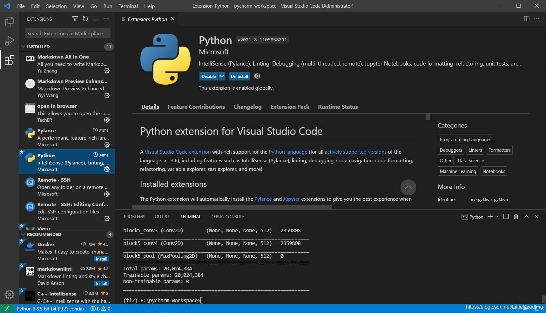Click the Search Extensions in Marketplace field
This screenshot has width=546, height=313.
point(68,33)
